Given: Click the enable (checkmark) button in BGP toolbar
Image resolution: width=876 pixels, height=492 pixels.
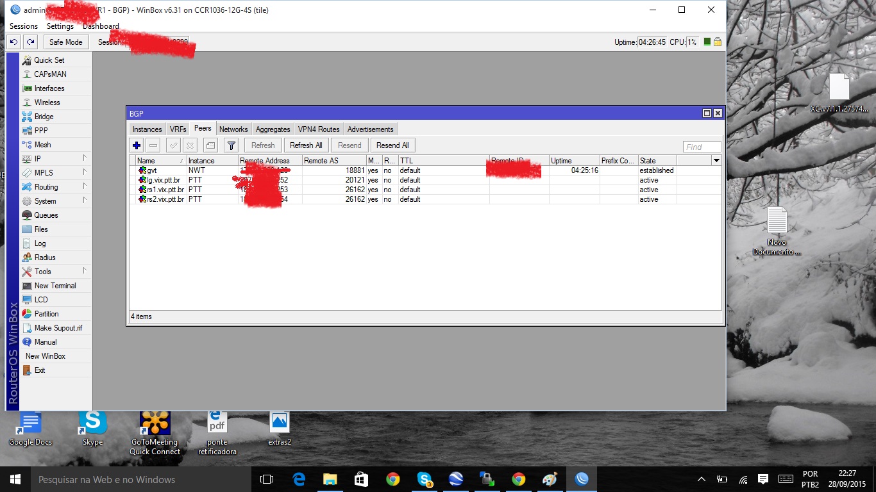Looking at the screenshot, I should pyautogui.click(x=173, y=145).
